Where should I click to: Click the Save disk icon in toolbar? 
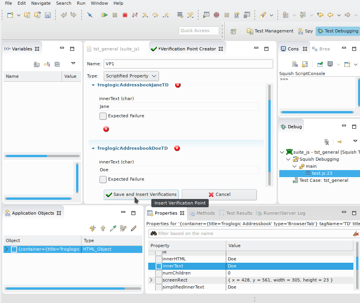point(48,15)
